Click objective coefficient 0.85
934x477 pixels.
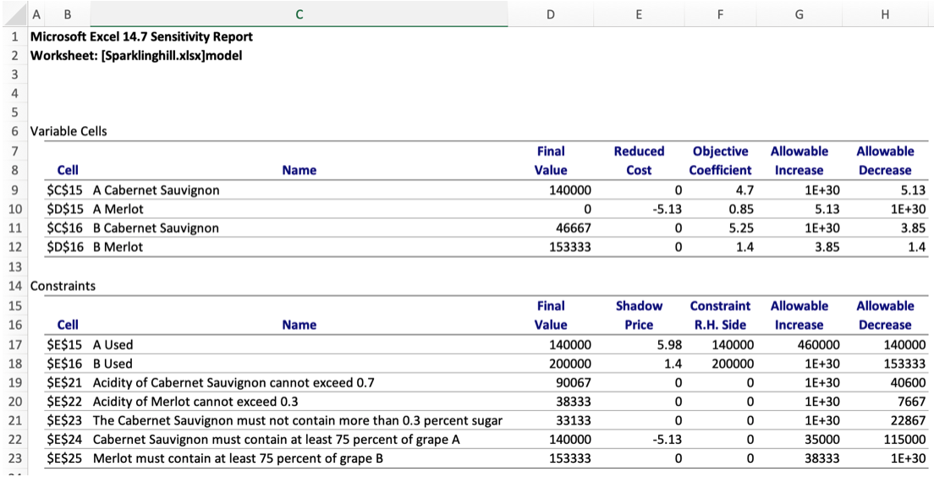pos(742,209)
